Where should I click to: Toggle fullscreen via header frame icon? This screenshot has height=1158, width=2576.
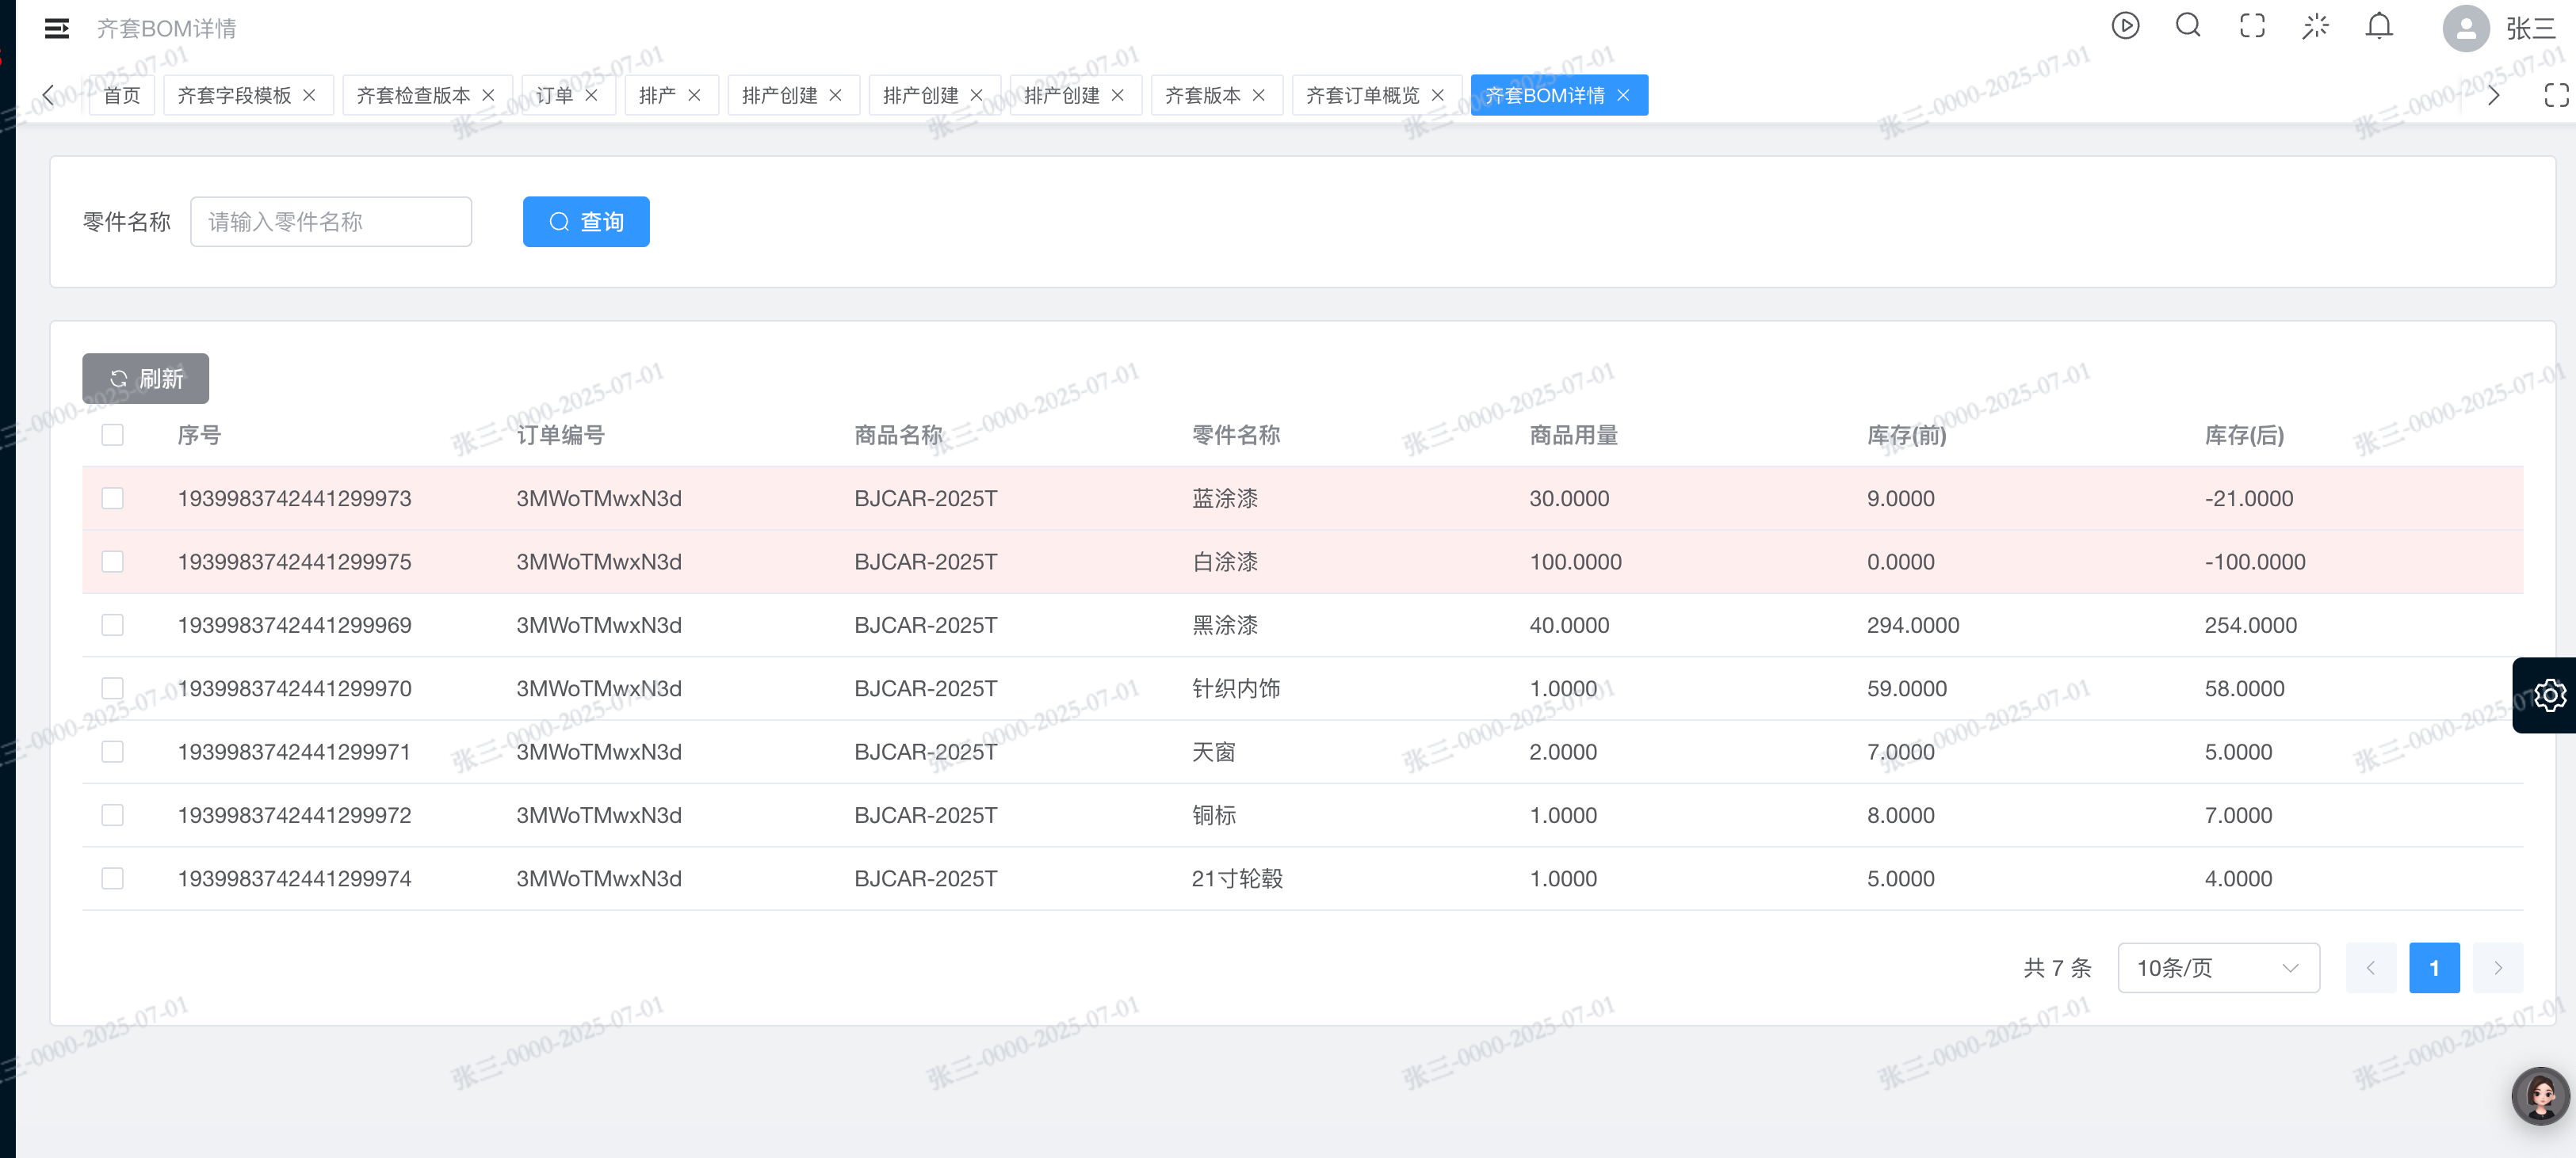point(2252,26)
